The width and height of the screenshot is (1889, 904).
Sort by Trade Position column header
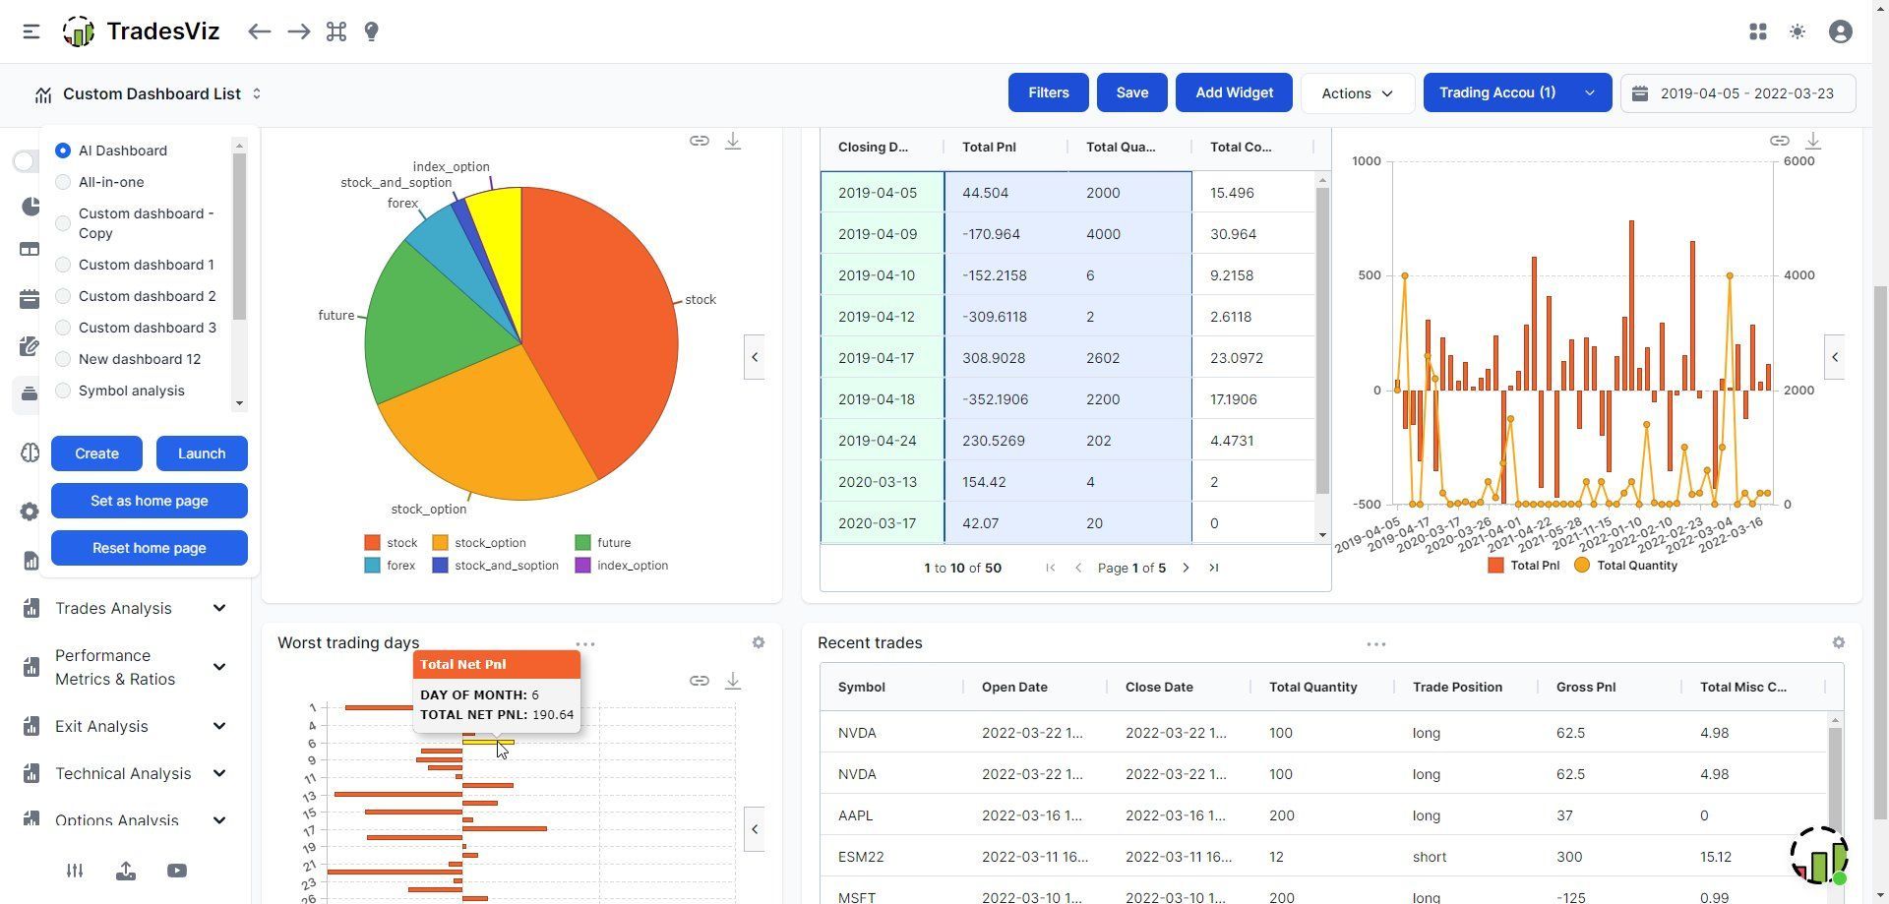point(1457,687)
